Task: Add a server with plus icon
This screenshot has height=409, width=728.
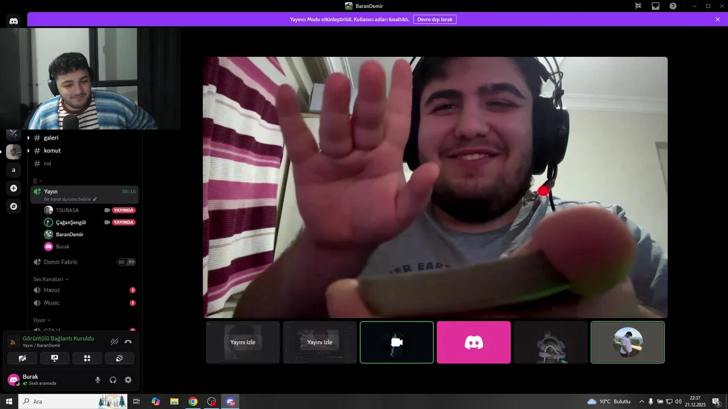Action: point(14,188)
